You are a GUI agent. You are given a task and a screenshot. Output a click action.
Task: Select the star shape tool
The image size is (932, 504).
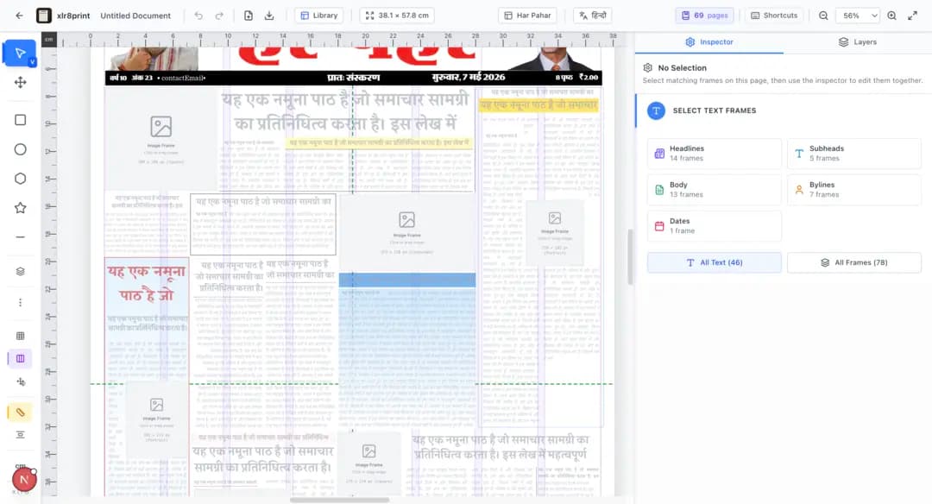(x=20, y=207)
